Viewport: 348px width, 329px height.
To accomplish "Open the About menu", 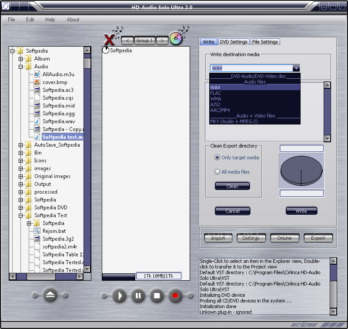I will pos(73,20).
